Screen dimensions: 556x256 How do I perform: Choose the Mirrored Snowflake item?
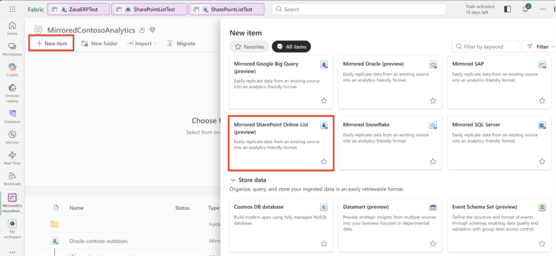[x=390, y=143]
